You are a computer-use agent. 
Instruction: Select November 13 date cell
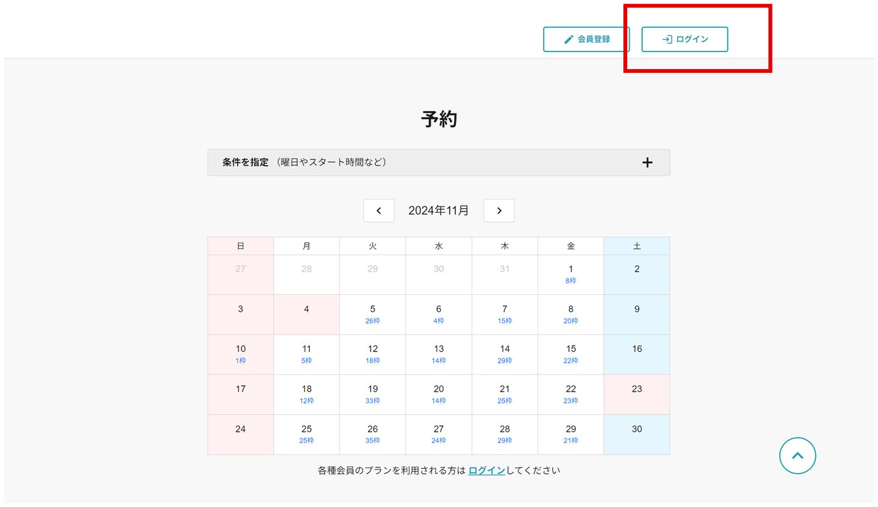438,355
